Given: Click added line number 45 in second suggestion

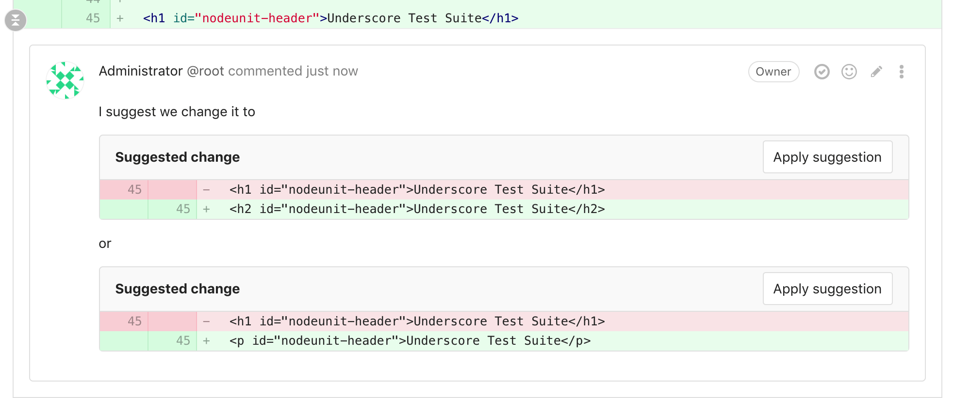Looking at the screenshot, I should [x=183, y=341].
